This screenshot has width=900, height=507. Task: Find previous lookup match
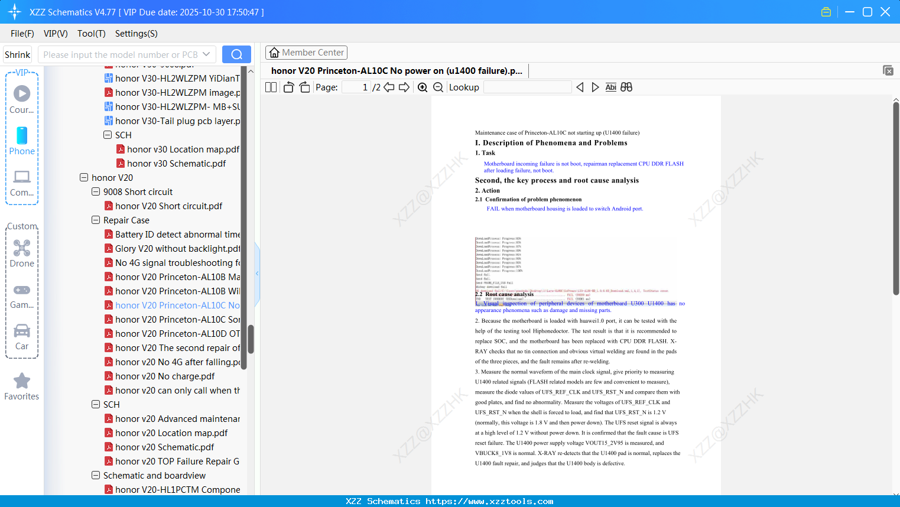(x=580, y=87)
